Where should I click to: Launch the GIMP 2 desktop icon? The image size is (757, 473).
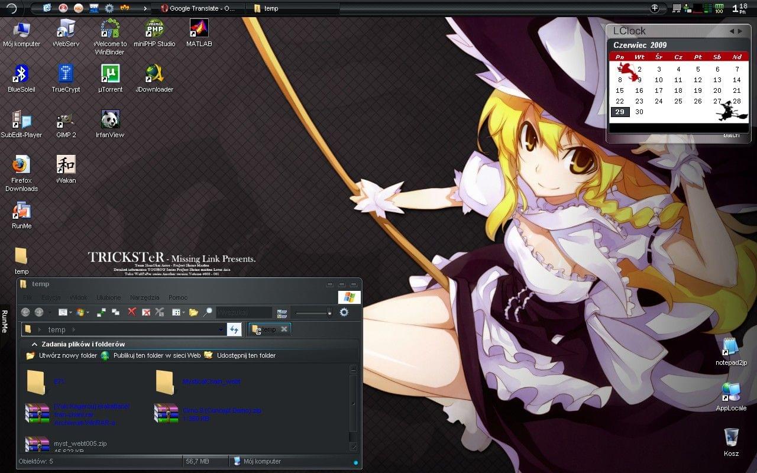point(66,124)
